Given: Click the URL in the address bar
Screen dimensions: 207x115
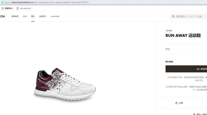Looking at the screenshot, I should pos(46,2).
